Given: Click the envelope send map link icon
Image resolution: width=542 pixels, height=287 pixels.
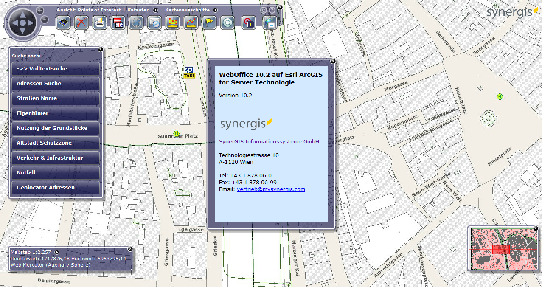Looking at the screenshot, I should [154, 23].
